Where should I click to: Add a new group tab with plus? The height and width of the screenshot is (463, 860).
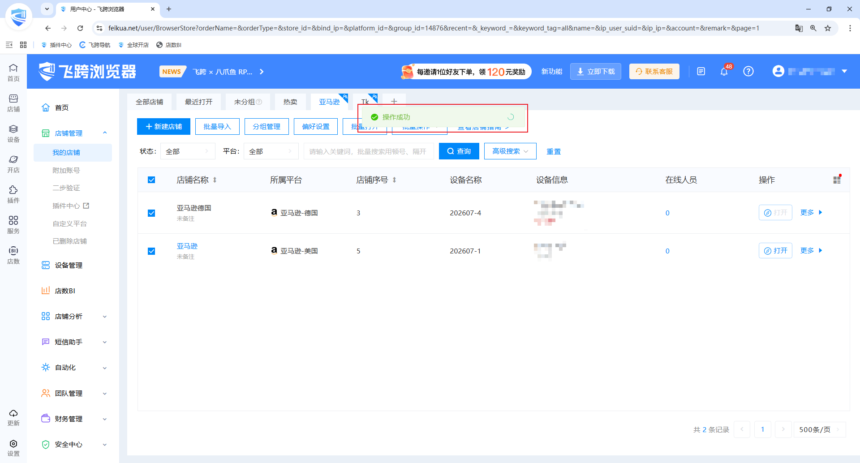tap(394, 102)
